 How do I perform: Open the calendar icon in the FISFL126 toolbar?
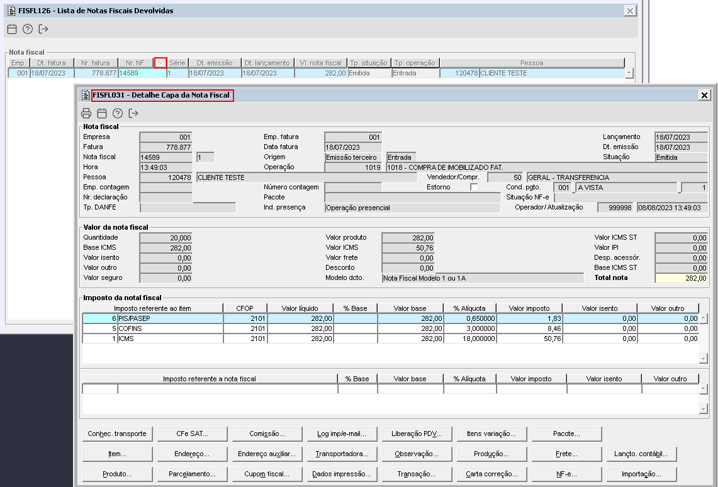(x=12, y=29)
